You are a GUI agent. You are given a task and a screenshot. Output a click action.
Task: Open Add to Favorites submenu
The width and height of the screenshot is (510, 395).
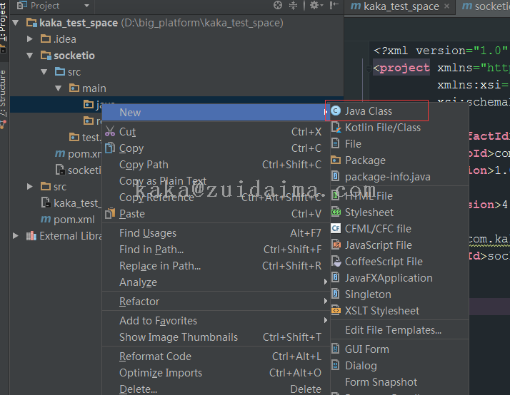(216, 321)
